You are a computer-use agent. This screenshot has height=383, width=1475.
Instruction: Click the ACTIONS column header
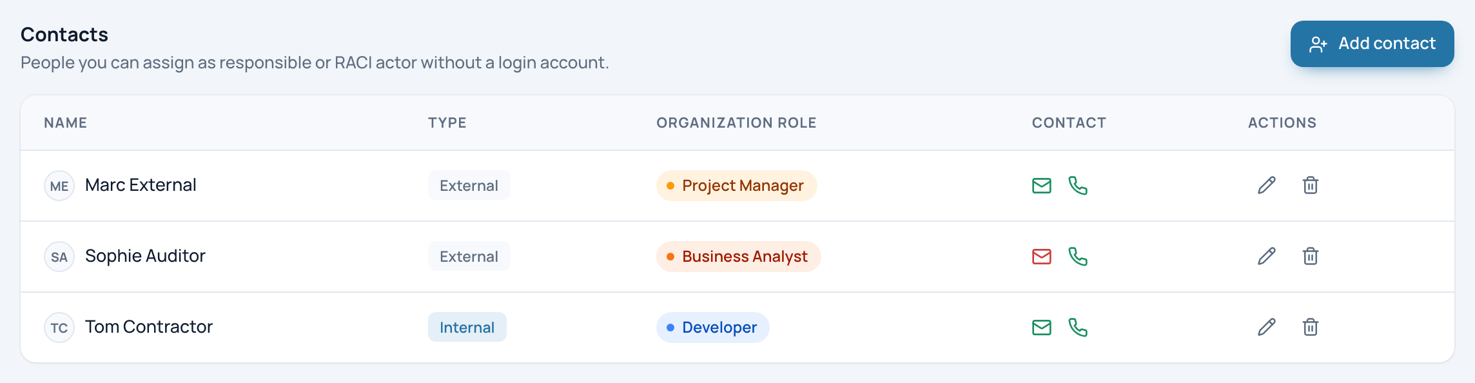(x=1282, y=123)
